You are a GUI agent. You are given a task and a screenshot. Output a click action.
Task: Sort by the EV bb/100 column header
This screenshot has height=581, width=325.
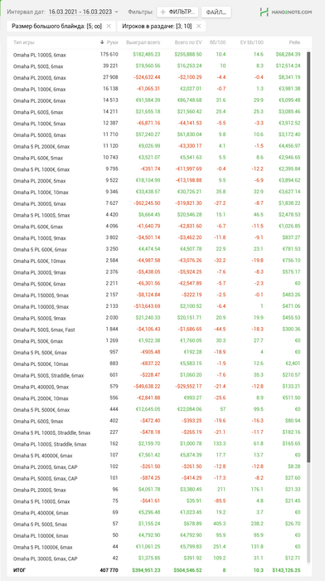click(252, 42)
